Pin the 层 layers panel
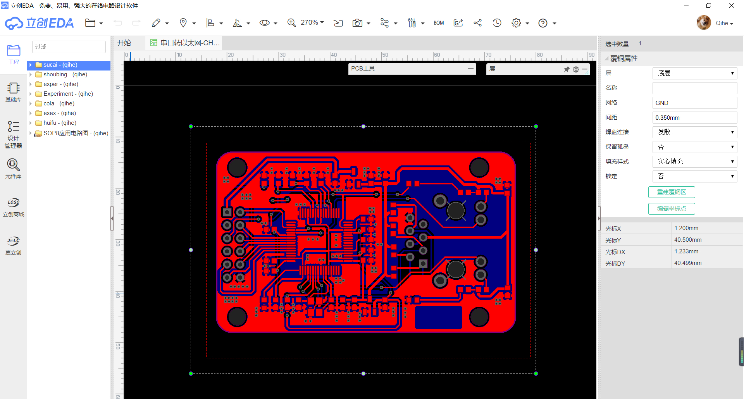Screen dimensions: 744x399 [567, 69]
